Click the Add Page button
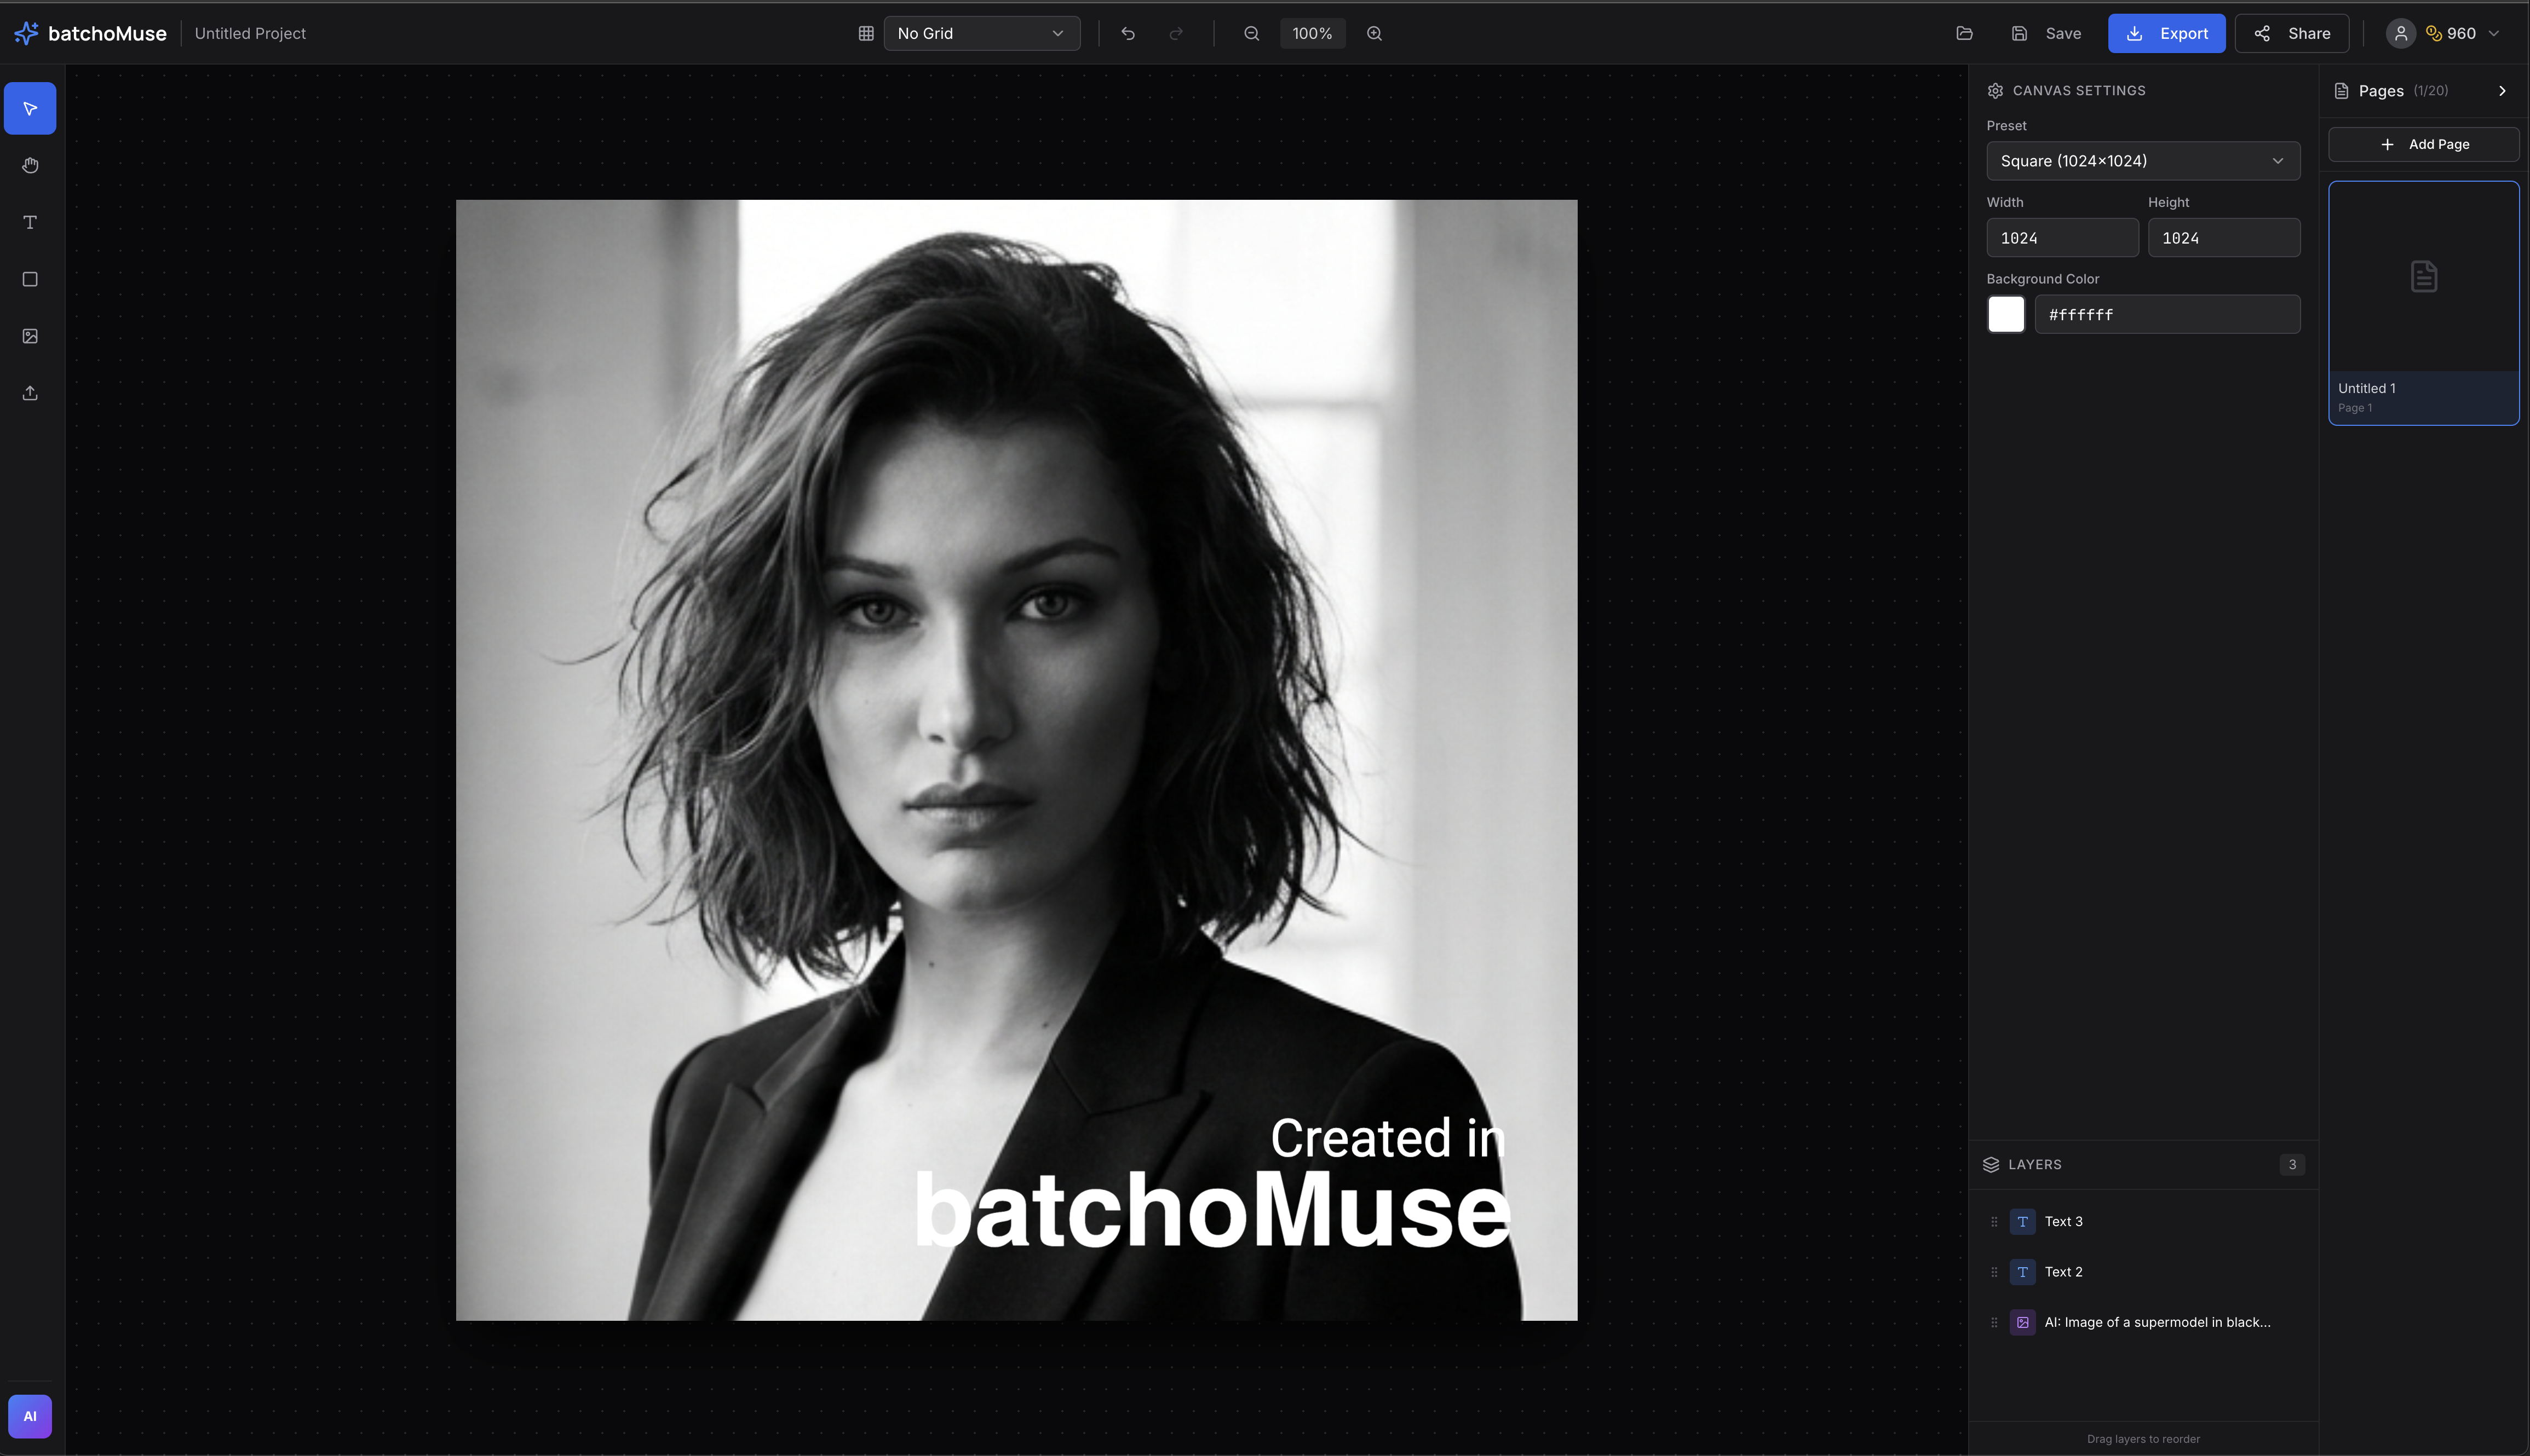 click(x=2423, y=144)
